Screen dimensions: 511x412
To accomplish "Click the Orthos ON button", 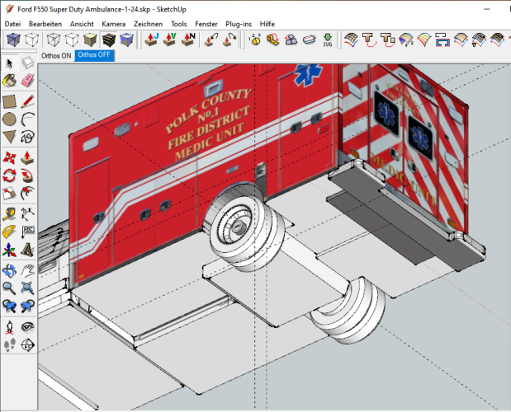I will pyautogui.click(x=56, y=55).
